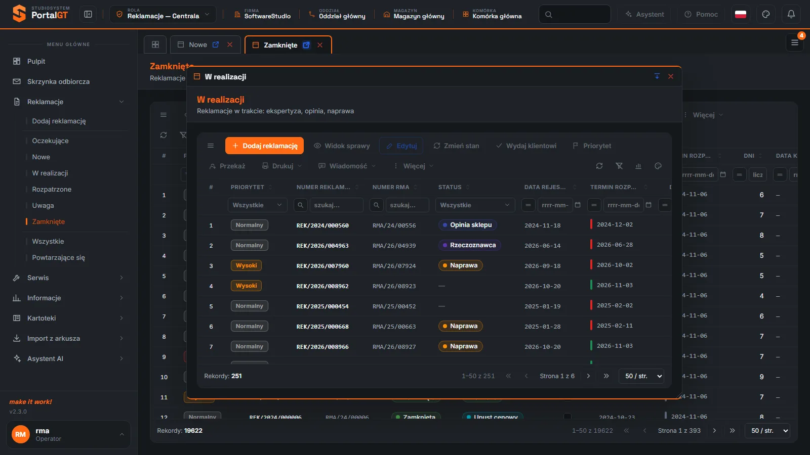
Task: Change language via Polish flag
Action: pos(741,14)
